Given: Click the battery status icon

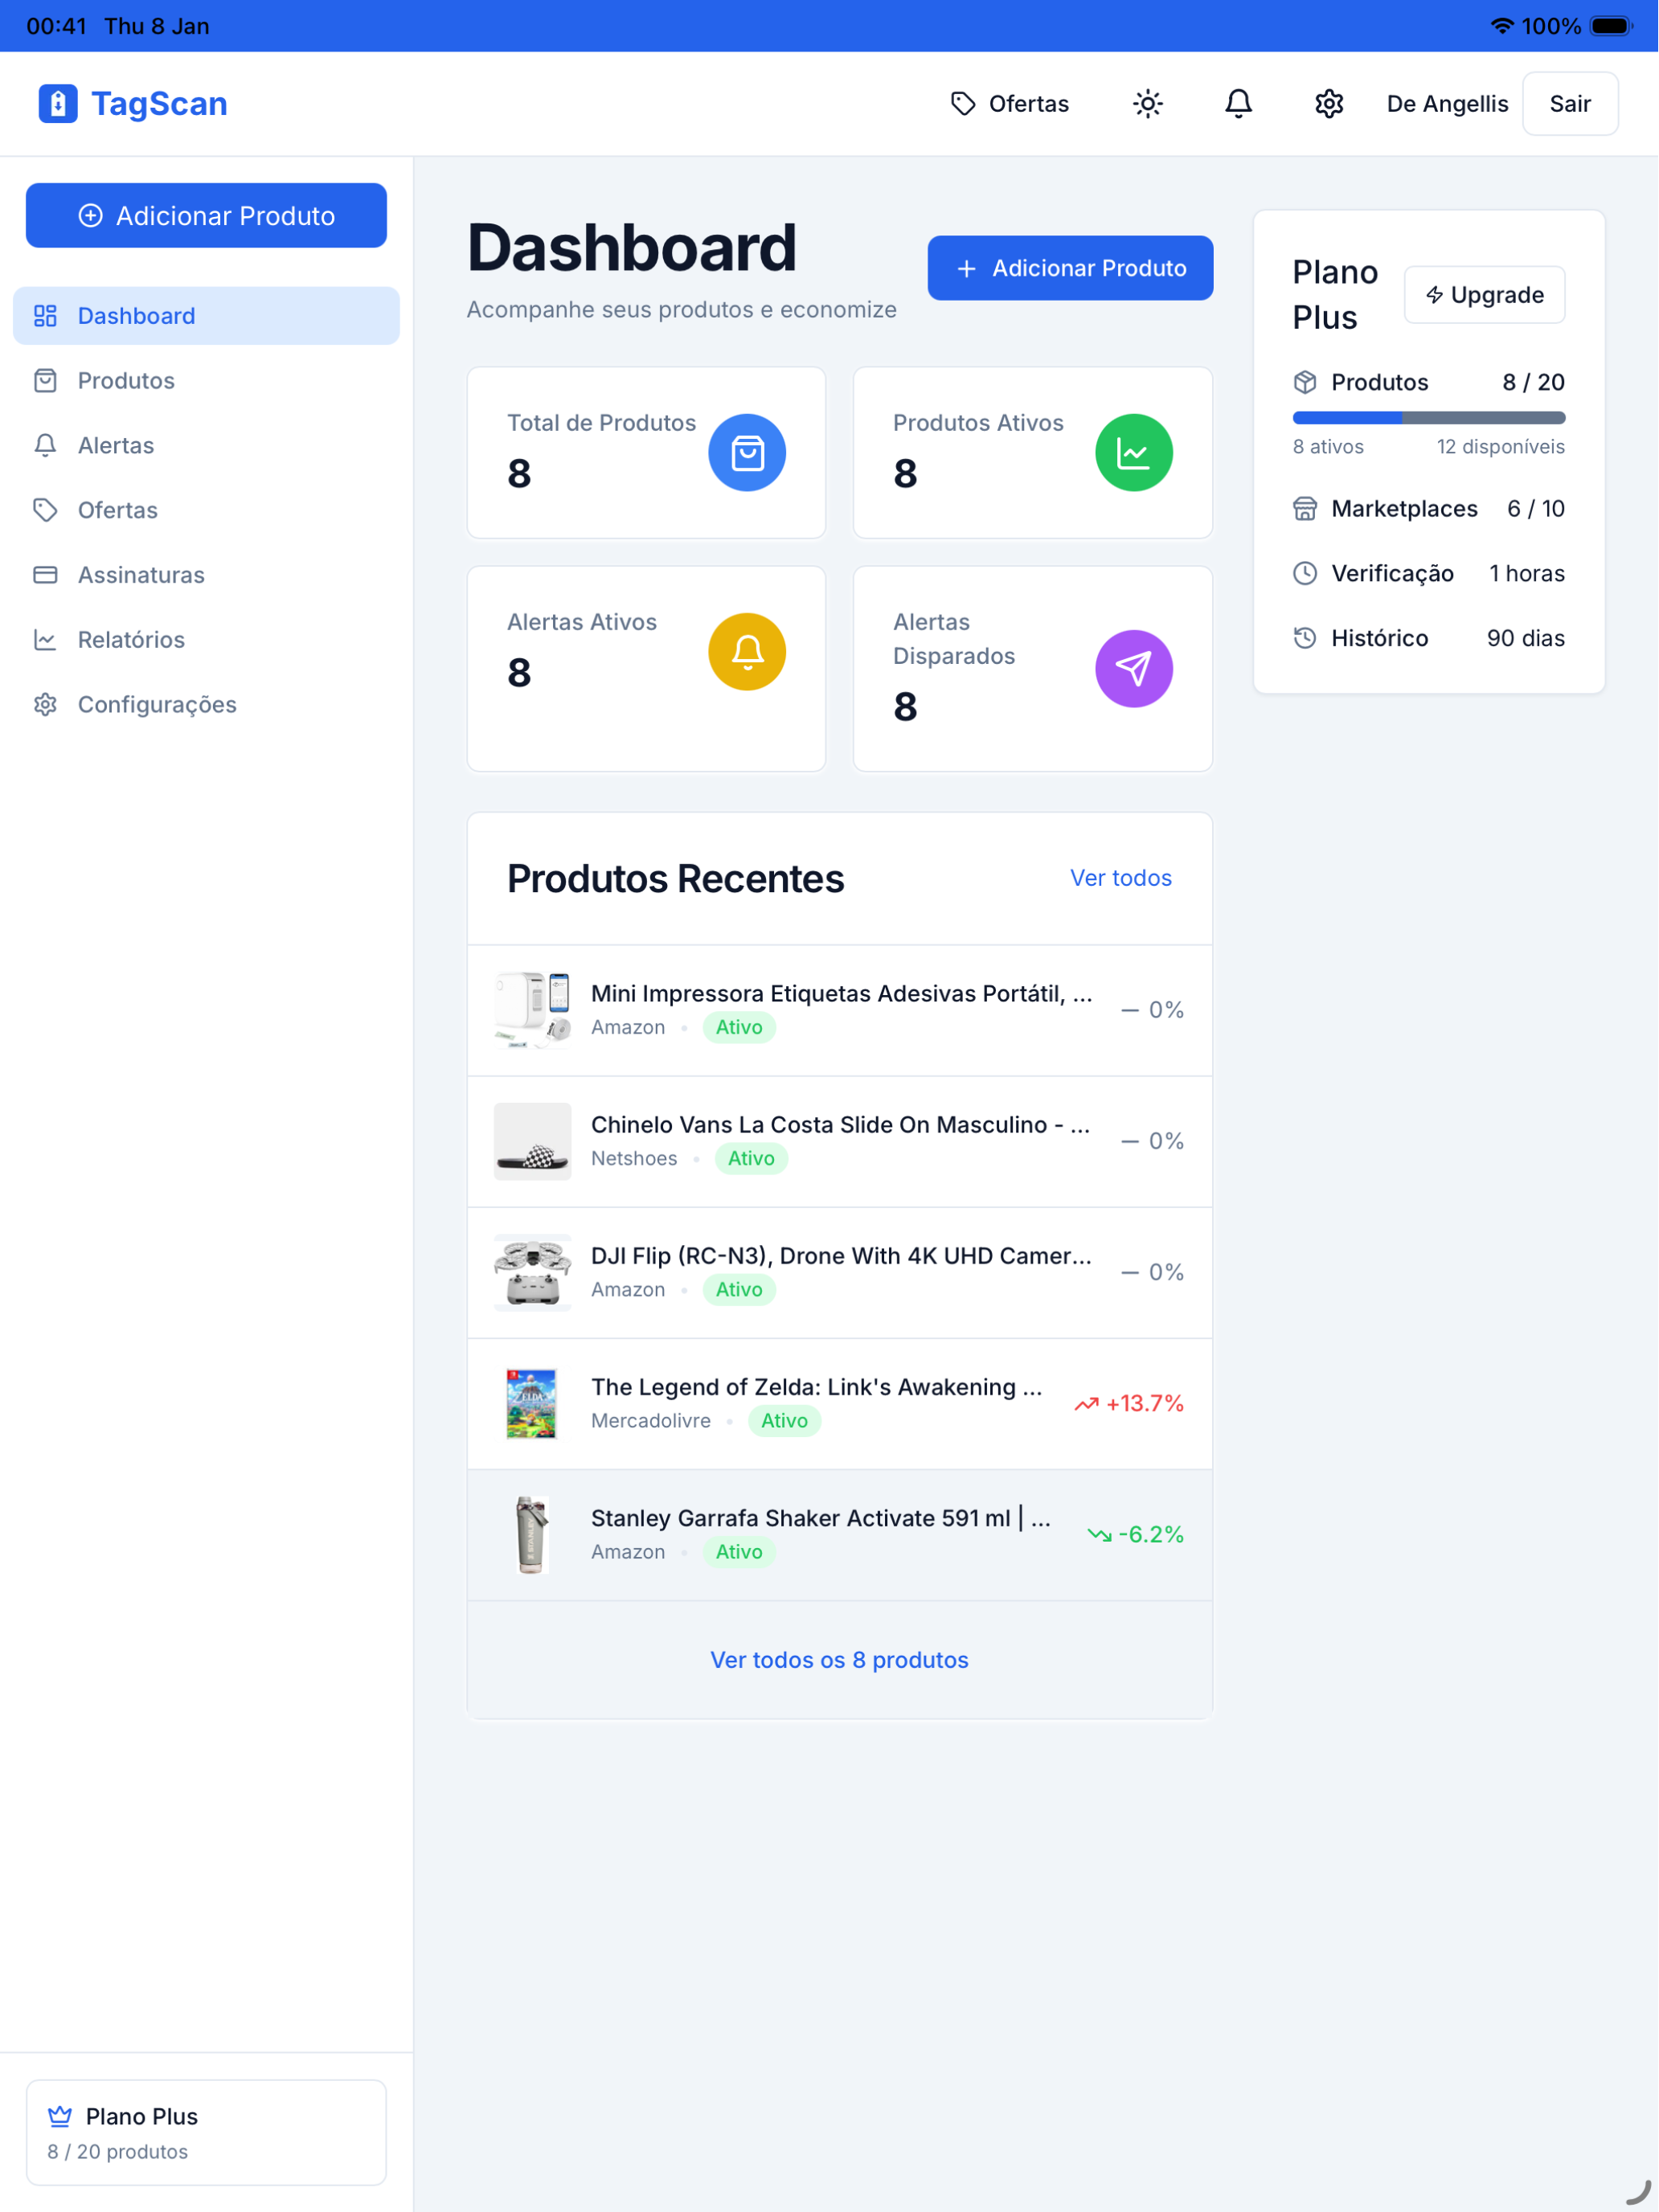Looking at the screenshot, I should click(x=1611, y=26).
